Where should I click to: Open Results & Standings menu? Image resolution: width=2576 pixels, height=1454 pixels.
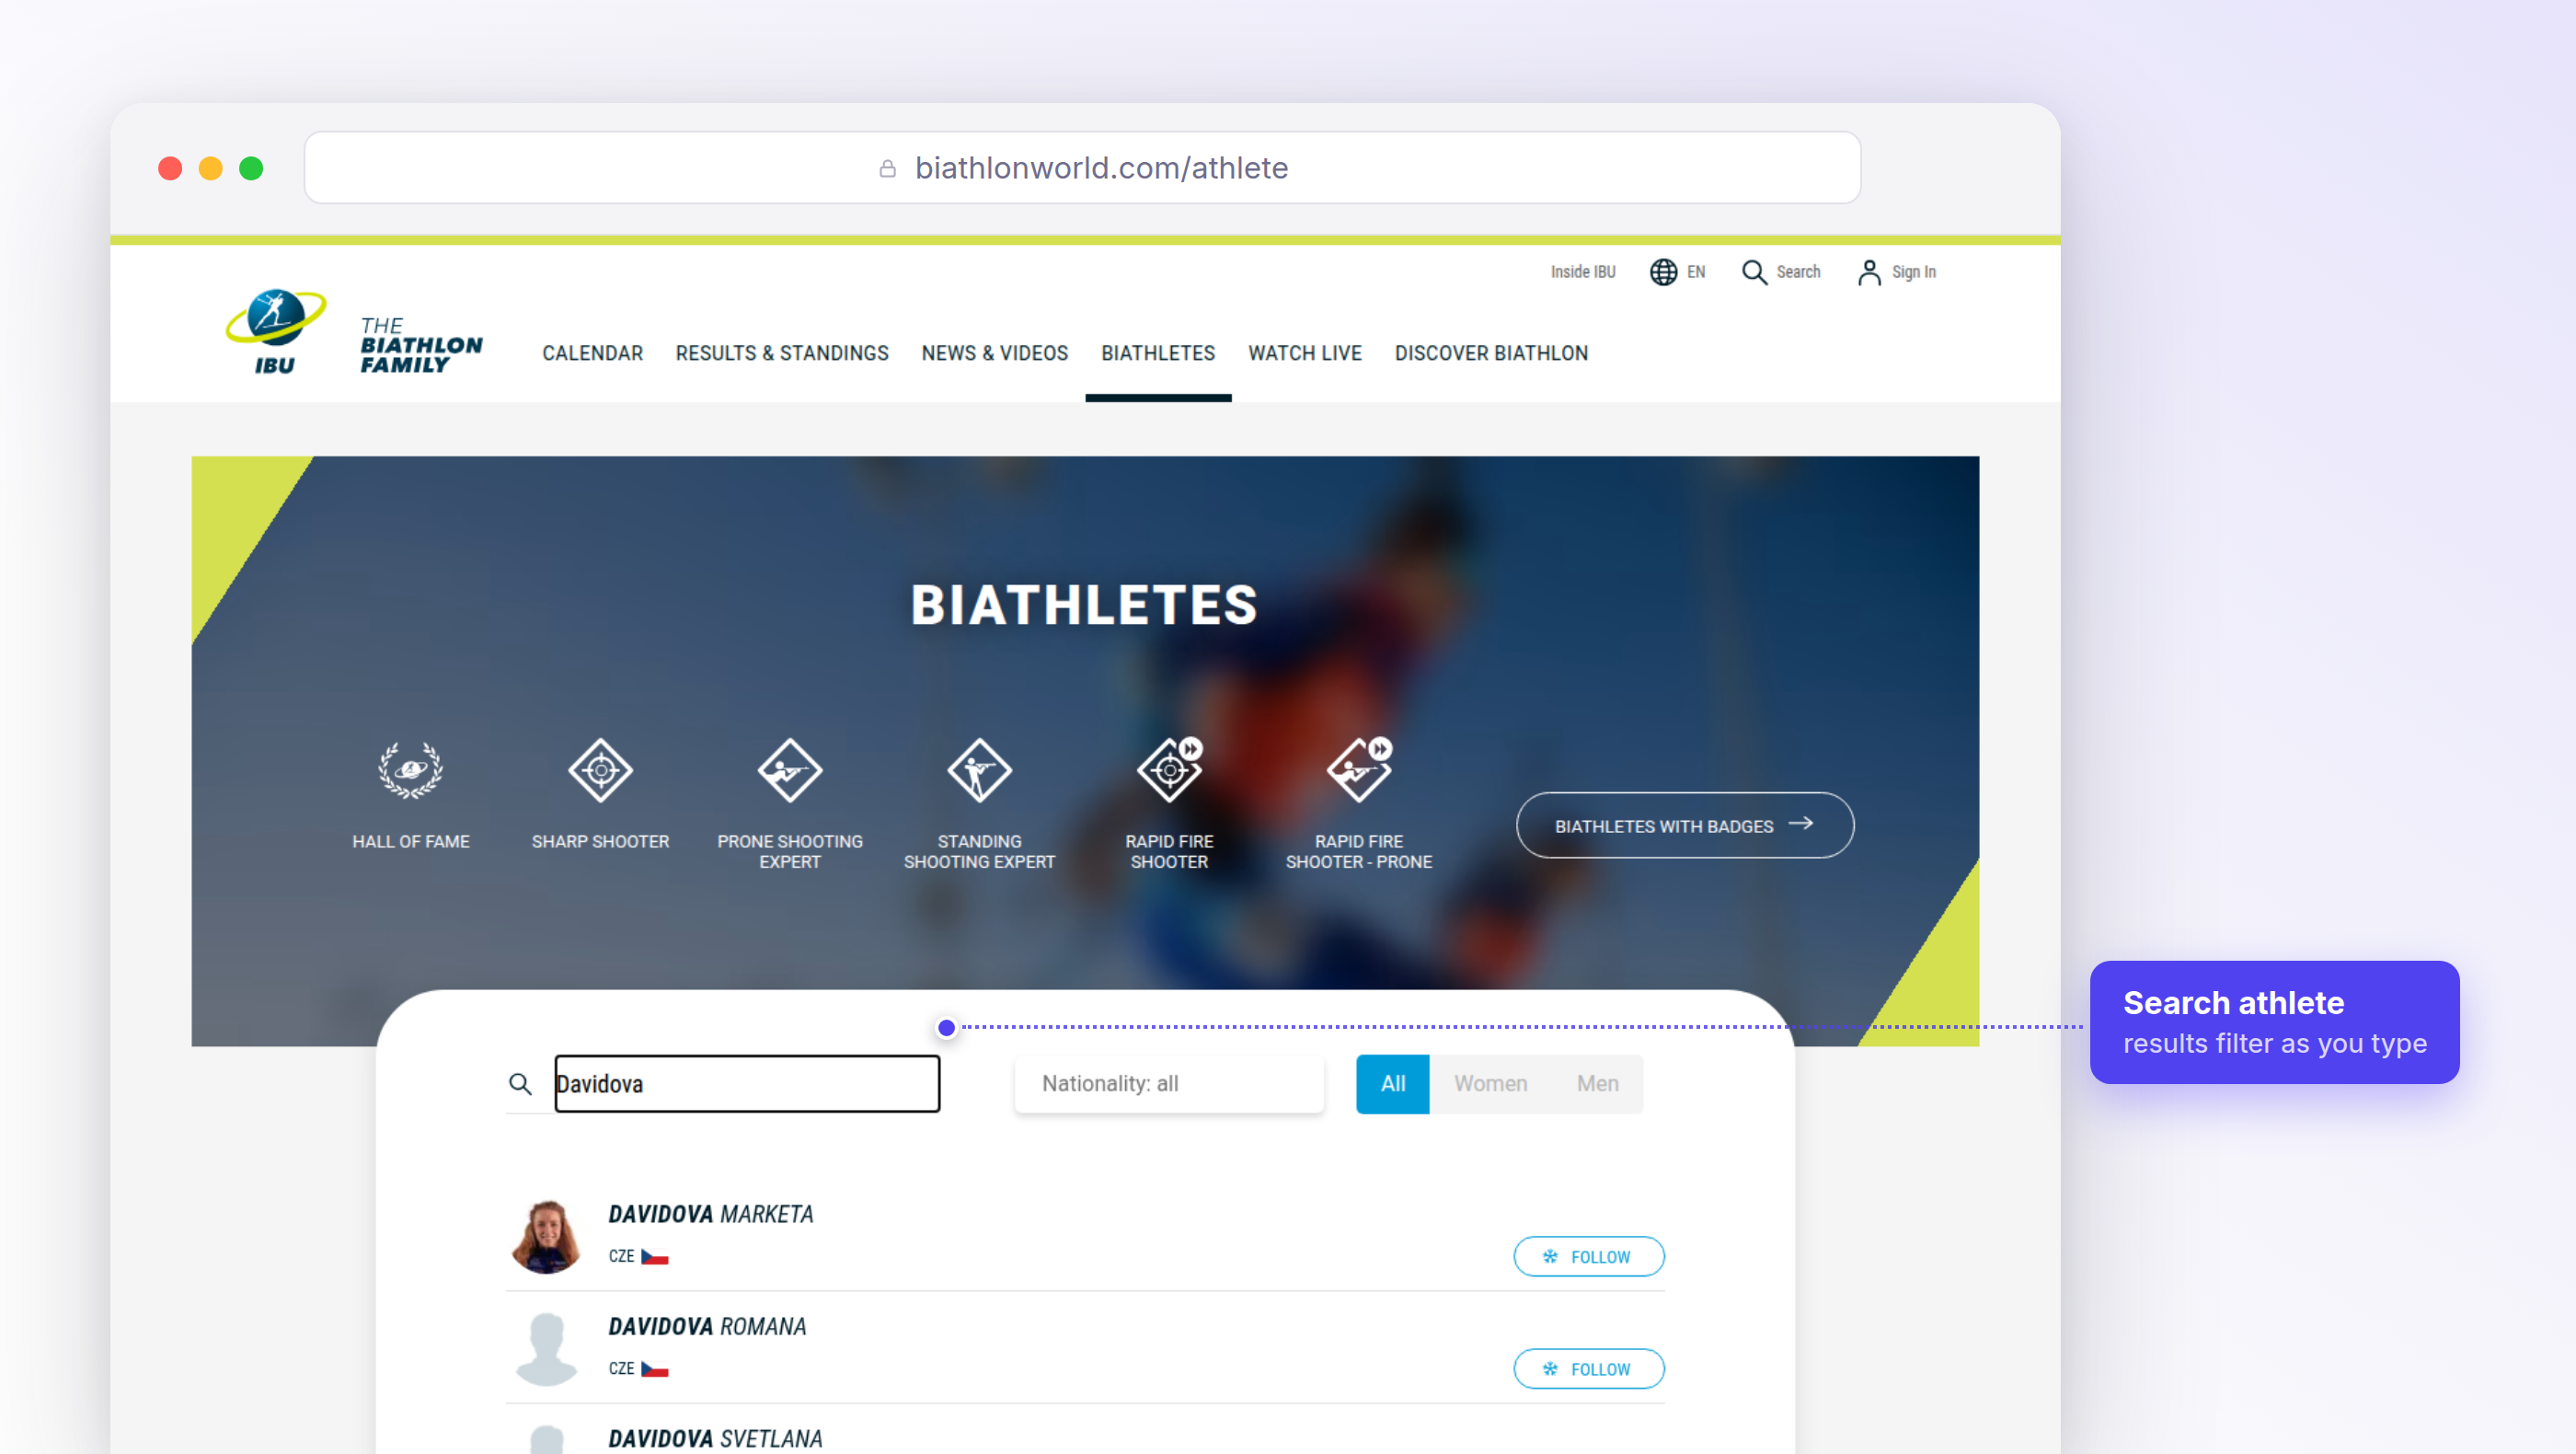point(782,353)
